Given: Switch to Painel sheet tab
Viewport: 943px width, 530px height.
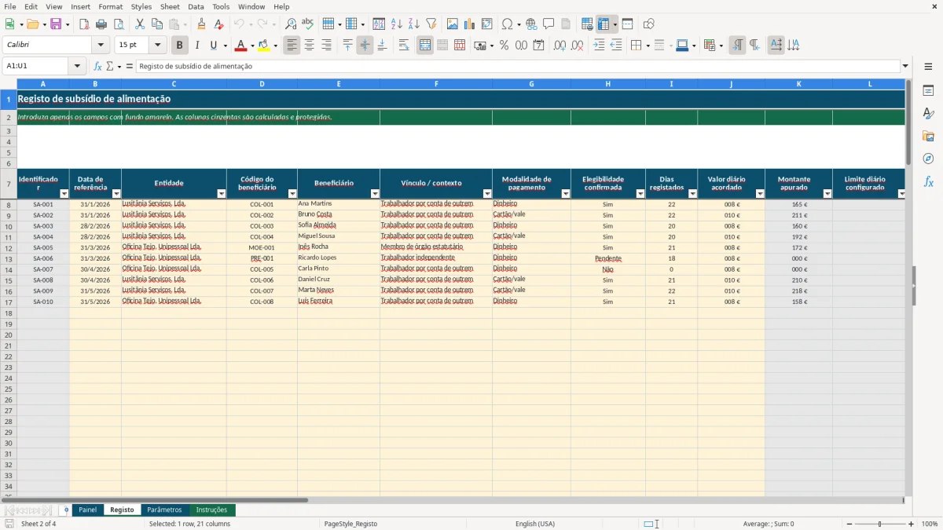Looking at the screenshot, I should 88,510.
